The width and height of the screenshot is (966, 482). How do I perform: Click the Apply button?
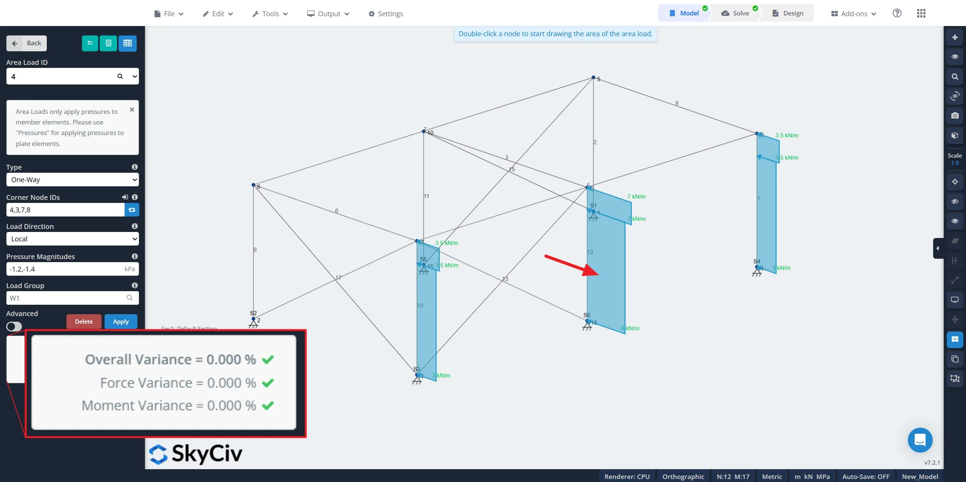(121, 321)
